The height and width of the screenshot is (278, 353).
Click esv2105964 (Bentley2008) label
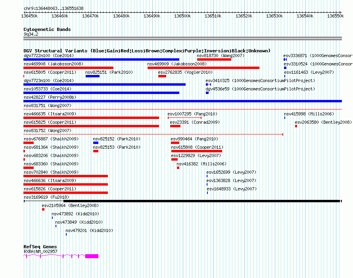(x=70, y=205)
